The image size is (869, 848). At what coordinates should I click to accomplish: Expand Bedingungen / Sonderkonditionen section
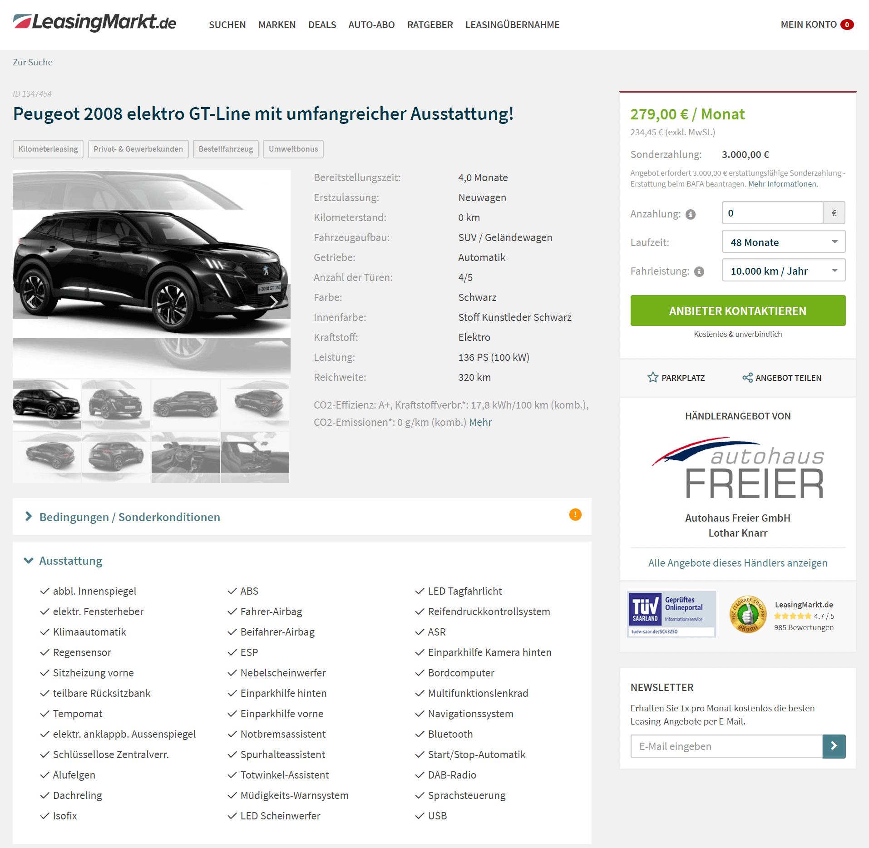[x=130, y=517]
